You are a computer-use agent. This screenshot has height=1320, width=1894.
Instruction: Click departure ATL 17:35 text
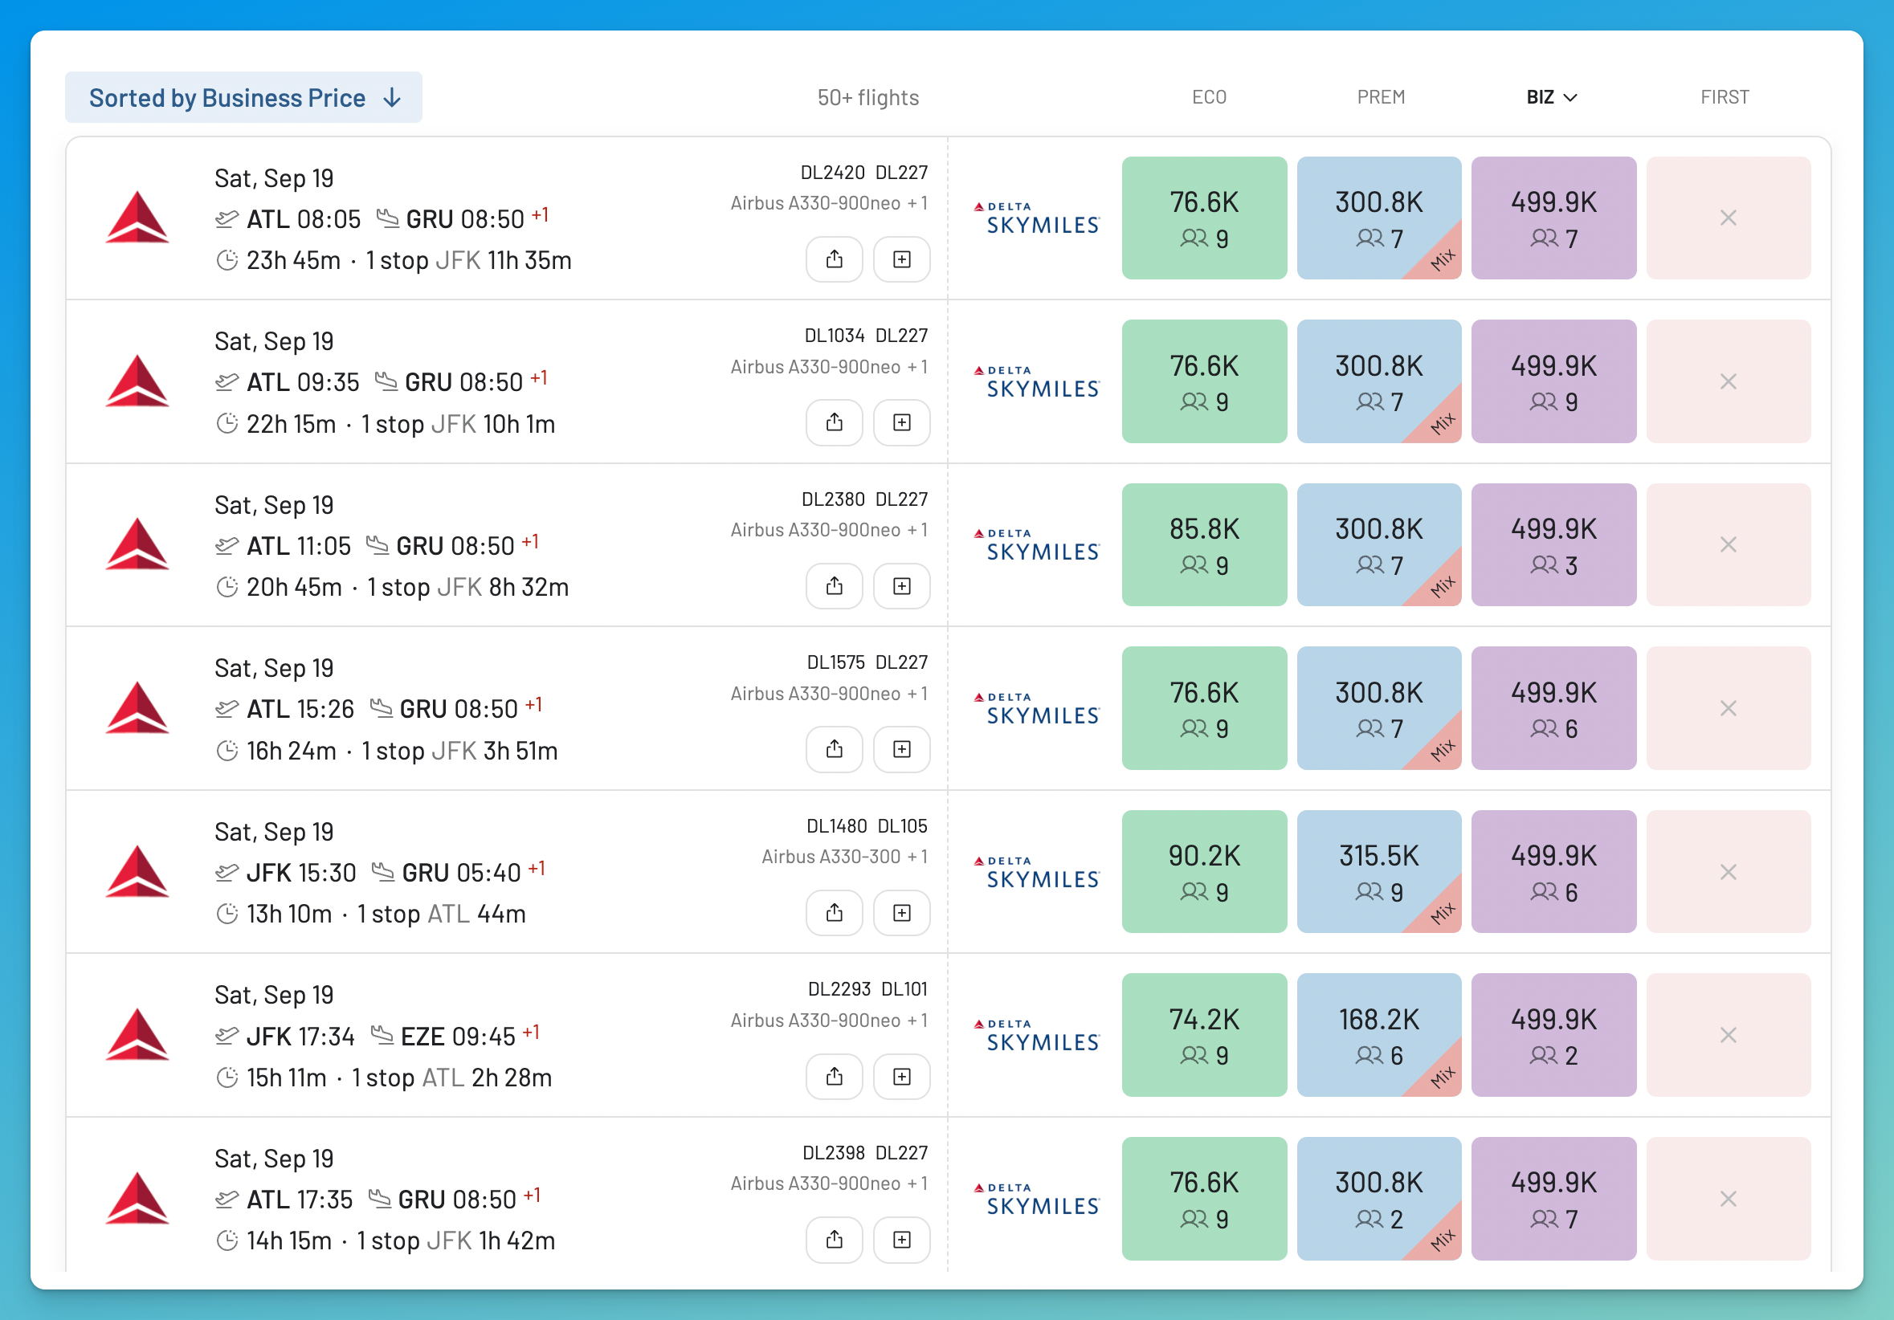click(x=300, y=1200)
